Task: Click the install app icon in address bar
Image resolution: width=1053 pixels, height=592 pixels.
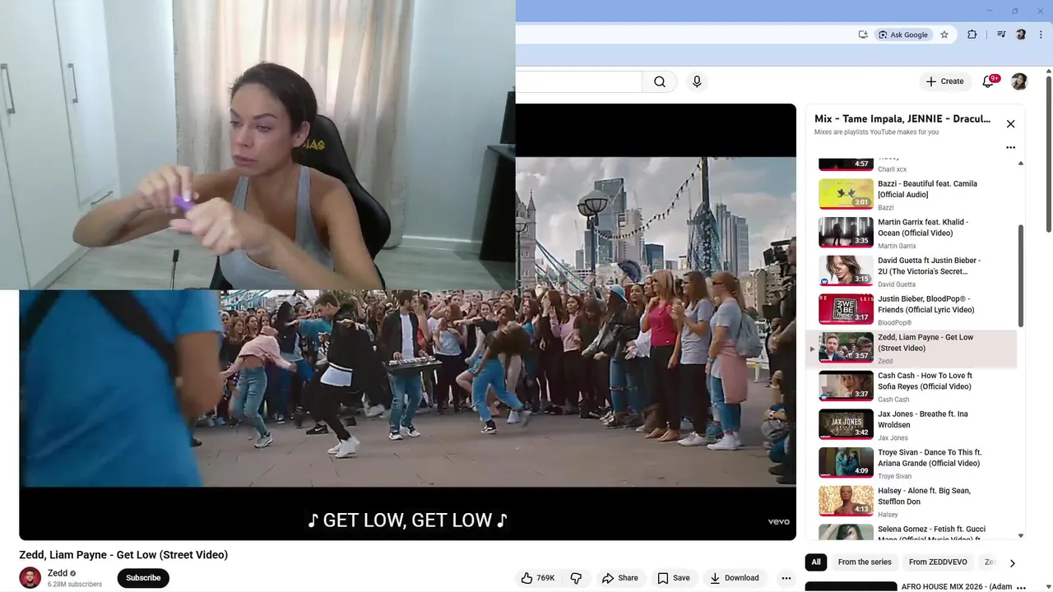Action: [863, 35]
